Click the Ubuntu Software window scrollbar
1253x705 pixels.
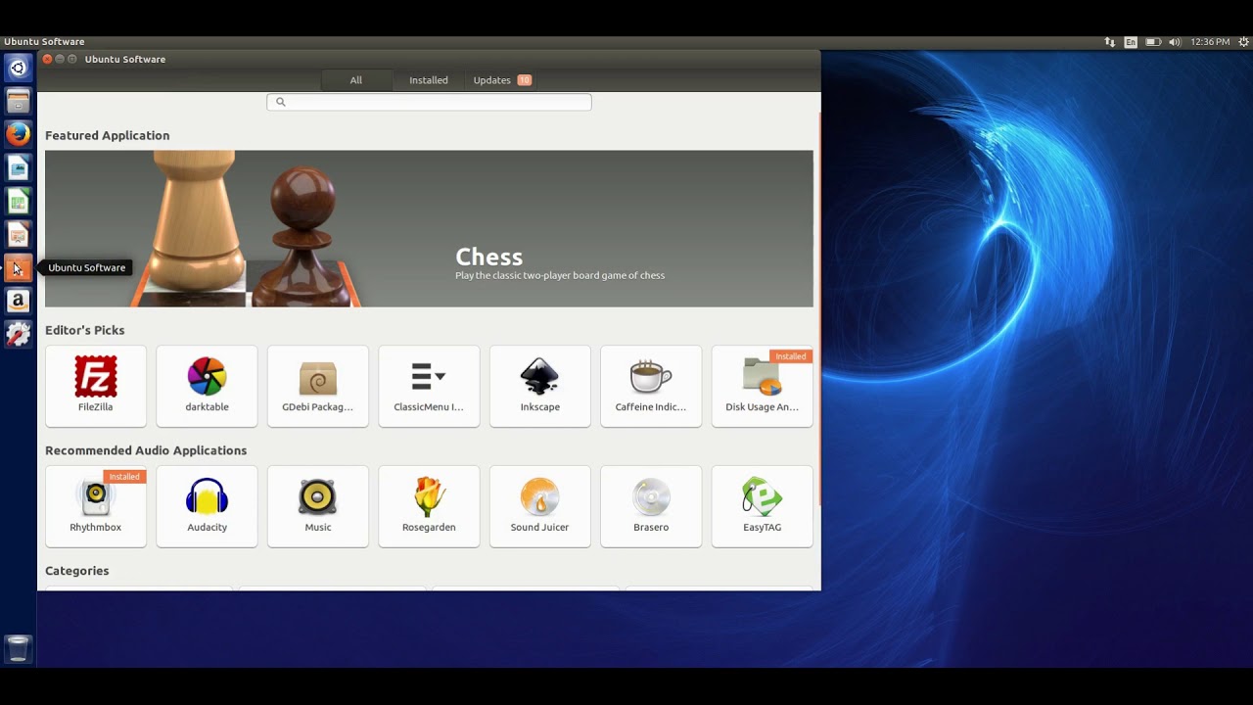(x=818, y=308)
